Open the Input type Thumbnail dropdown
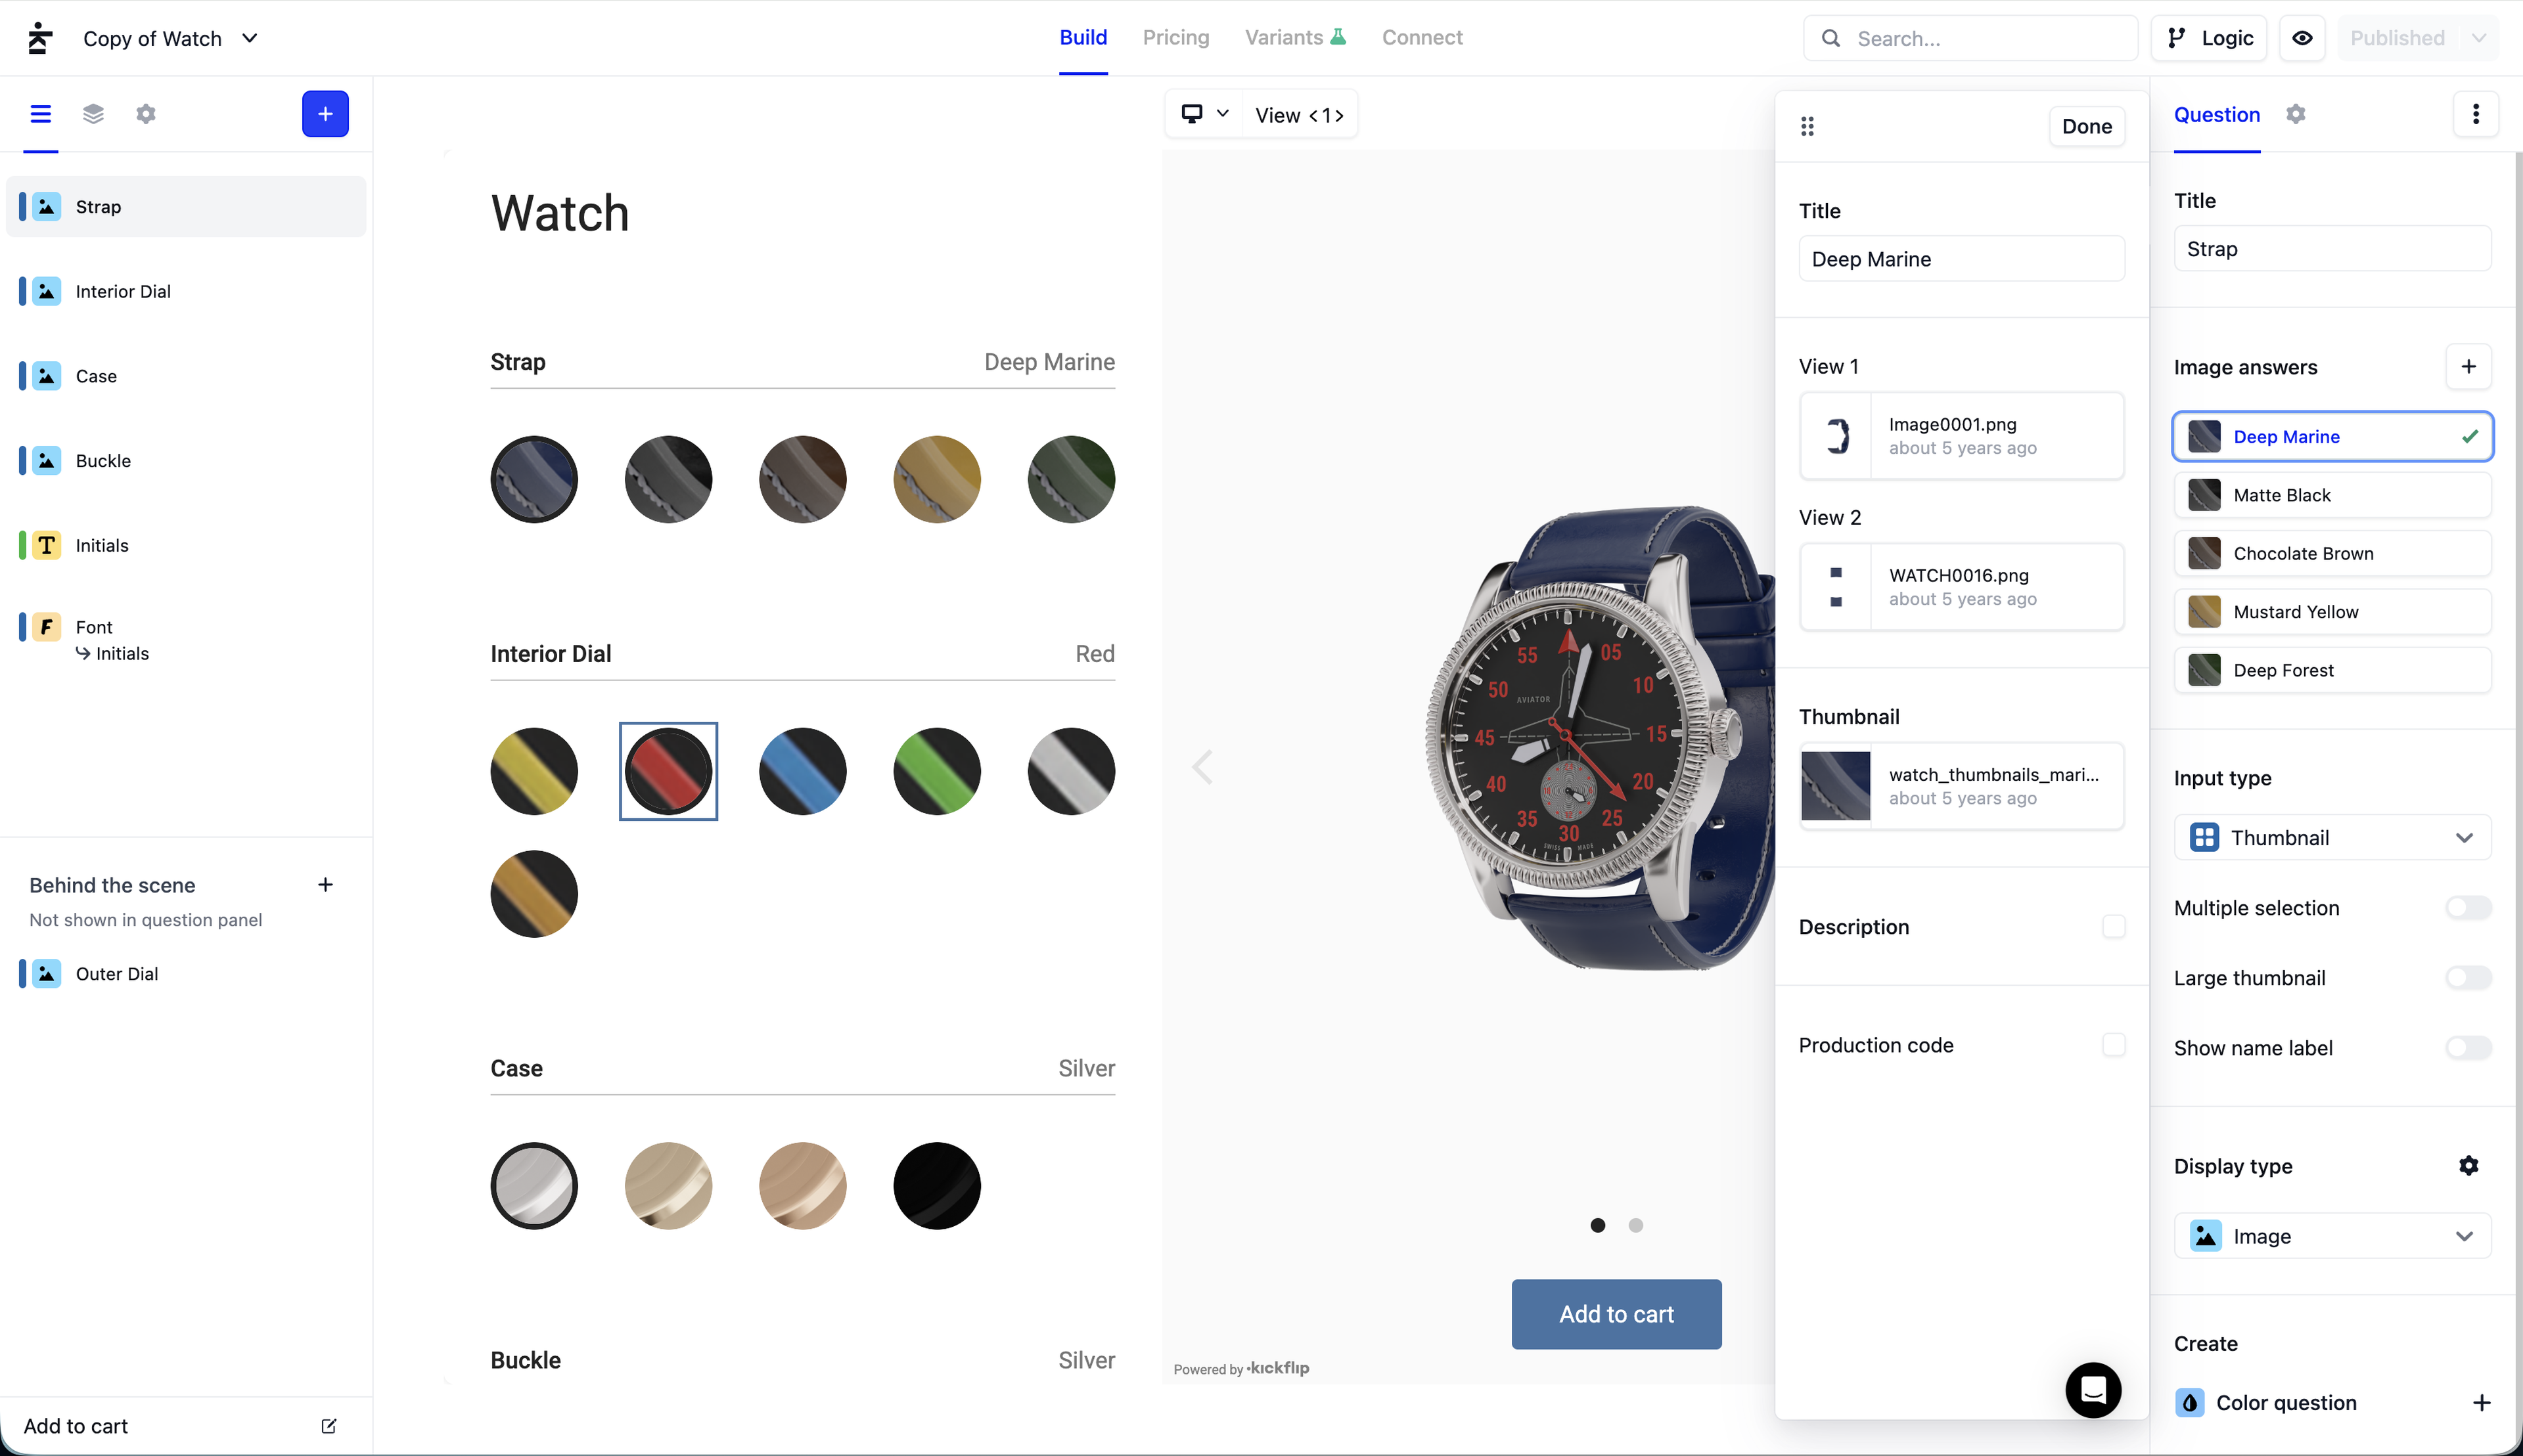Image resolution: width=2523 pixels, height=1456 pixels. 2332,838
